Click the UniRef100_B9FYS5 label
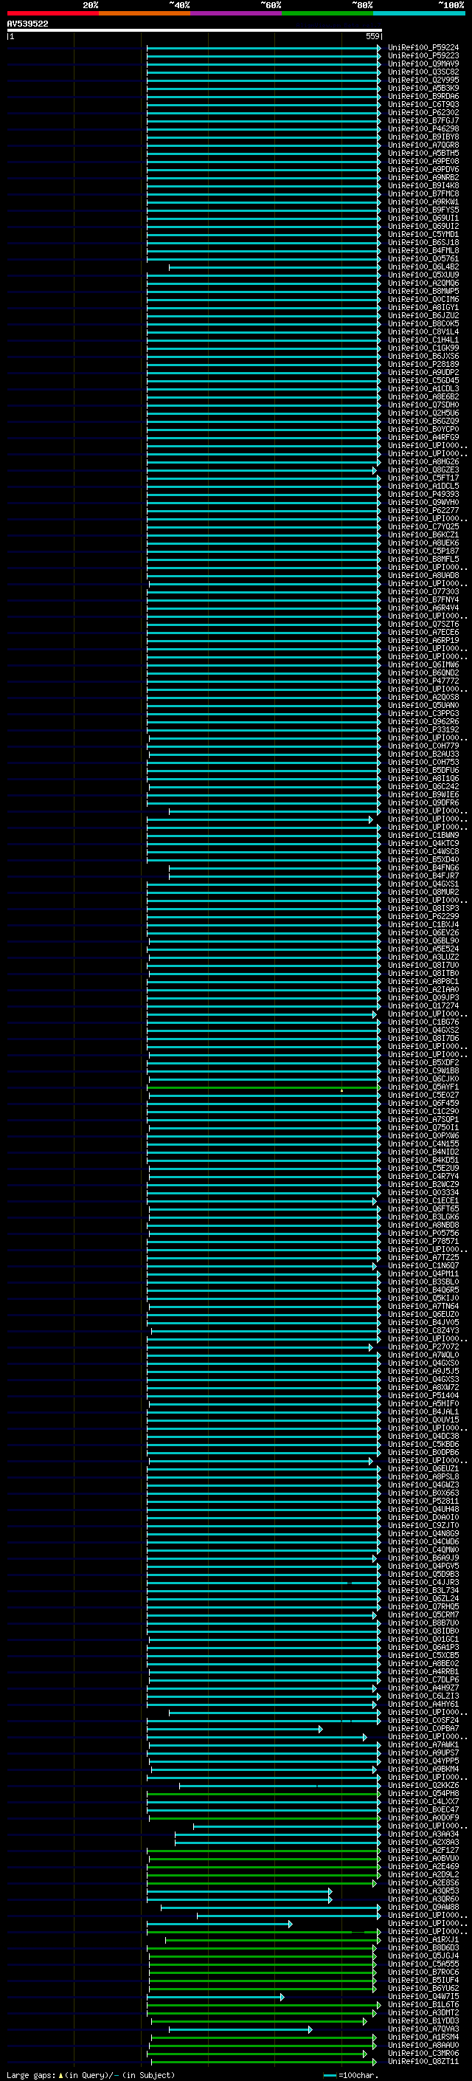This screenshot has height=2081, width=472. click(423, 210)
